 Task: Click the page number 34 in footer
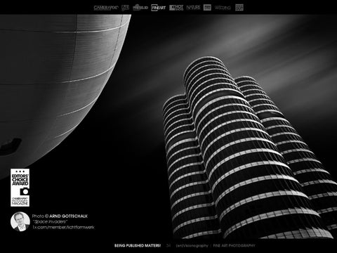[x=168, y=245]
